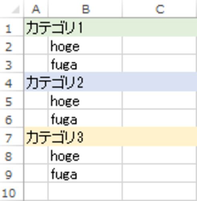Select the hoge cell in row 5
The image size is (197, 201).
(x=85, y=100)
